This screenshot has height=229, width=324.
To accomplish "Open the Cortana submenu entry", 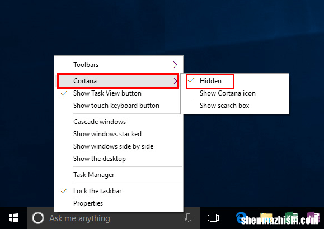I will tap(118, 81).
